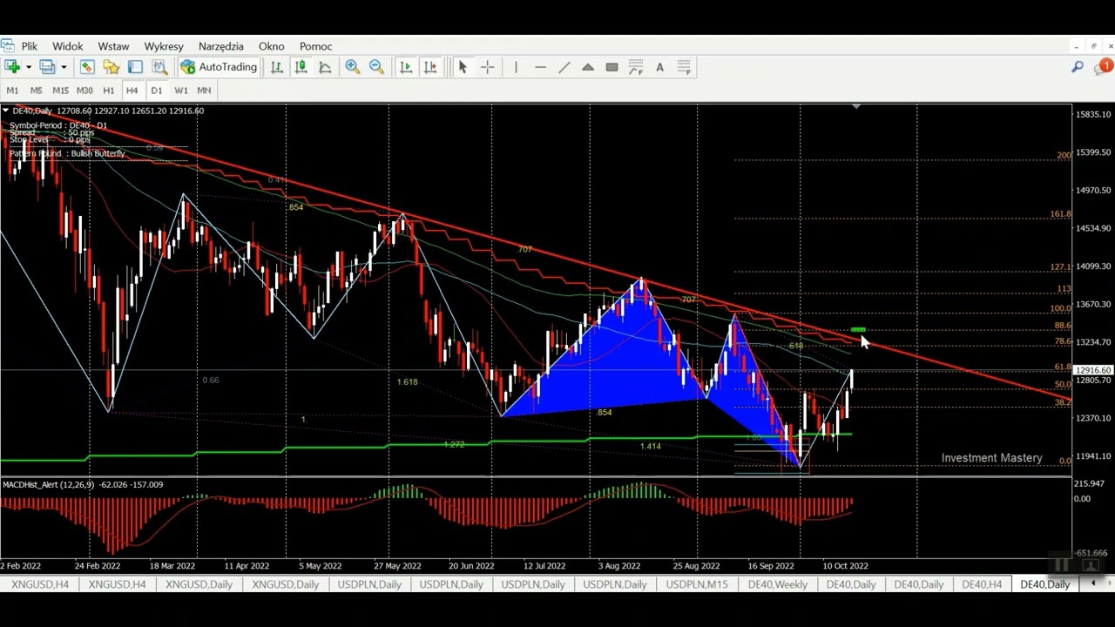The width and height of the screenshot is (1115, 627).
Task: Select the D1 daily timeframe
Action: click(x=156, y=91)
